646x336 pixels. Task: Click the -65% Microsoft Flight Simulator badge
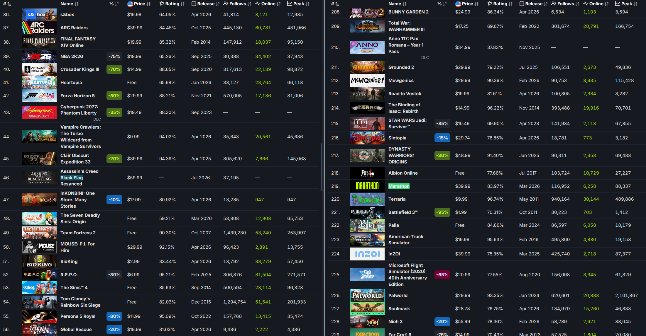coord(442,275)
